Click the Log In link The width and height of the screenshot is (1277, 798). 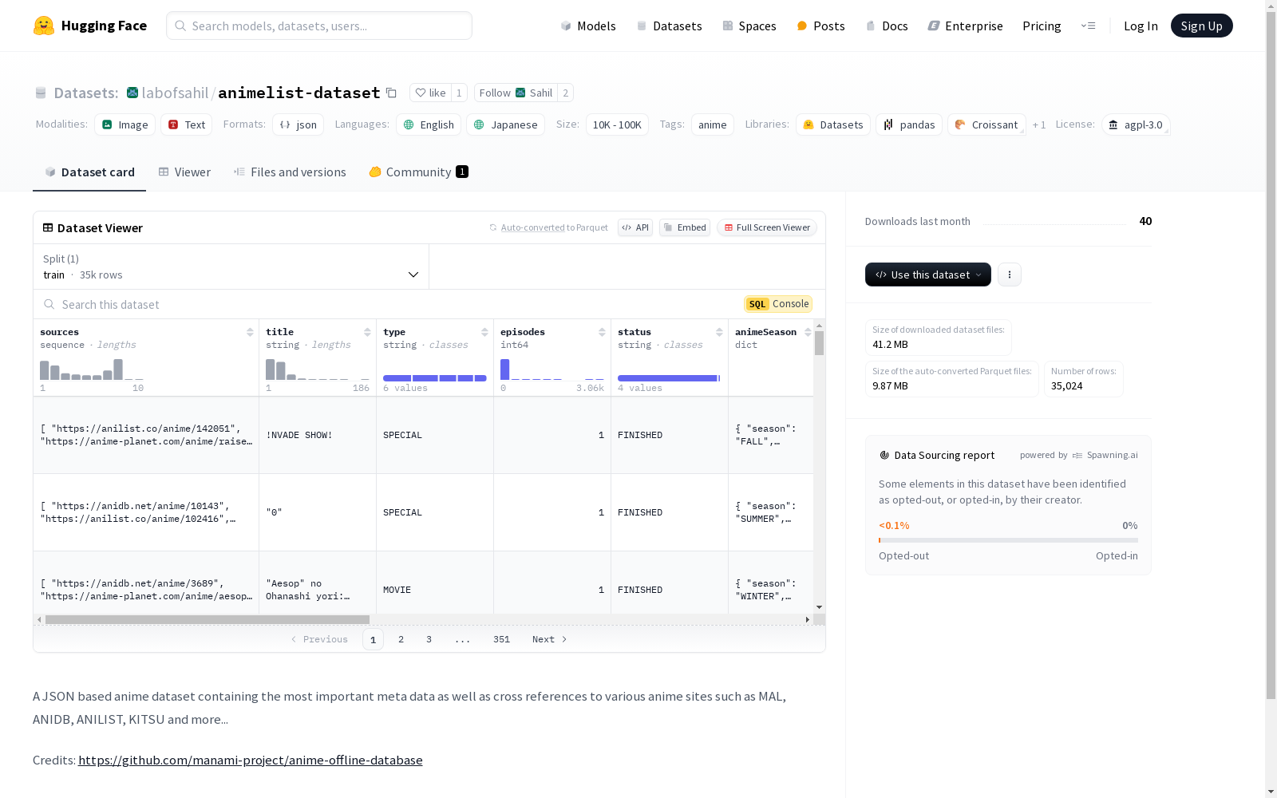click(x=1141, y=26)
